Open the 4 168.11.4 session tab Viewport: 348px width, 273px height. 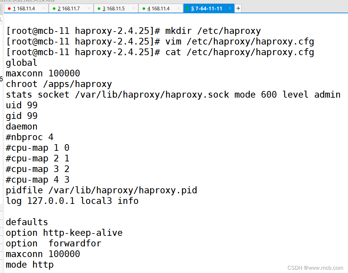tap(160, 8)
